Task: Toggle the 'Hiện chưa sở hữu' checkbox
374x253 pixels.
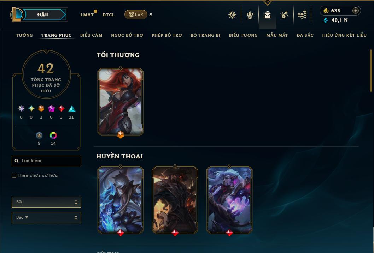Action: 14,176
